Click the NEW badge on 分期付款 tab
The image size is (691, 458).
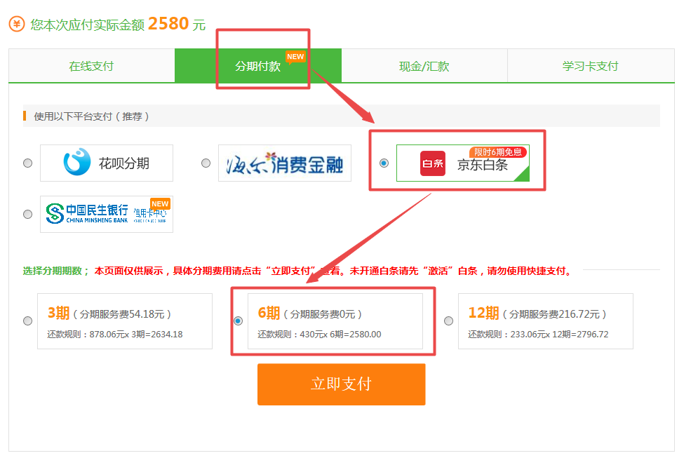tap(295, 57)
